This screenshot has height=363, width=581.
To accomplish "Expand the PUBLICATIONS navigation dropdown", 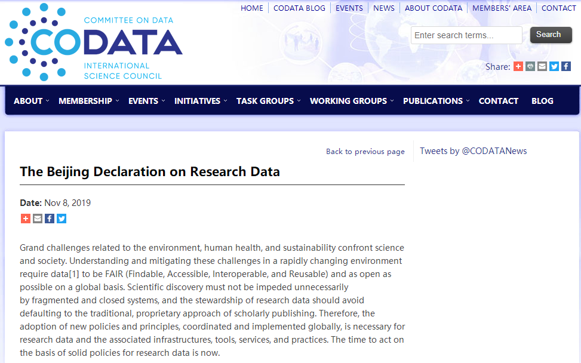I will pos(435,101).
